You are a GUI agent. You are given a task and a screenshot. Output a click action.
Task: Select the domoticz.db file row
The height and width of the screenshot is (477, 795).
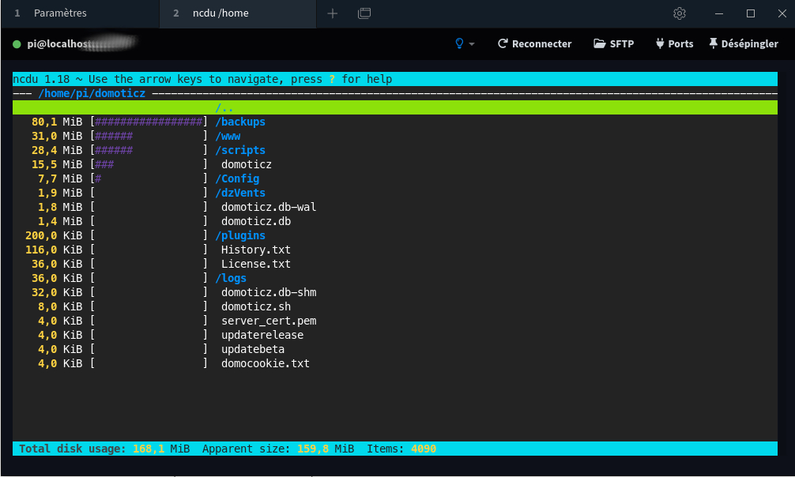click(258, 221)
